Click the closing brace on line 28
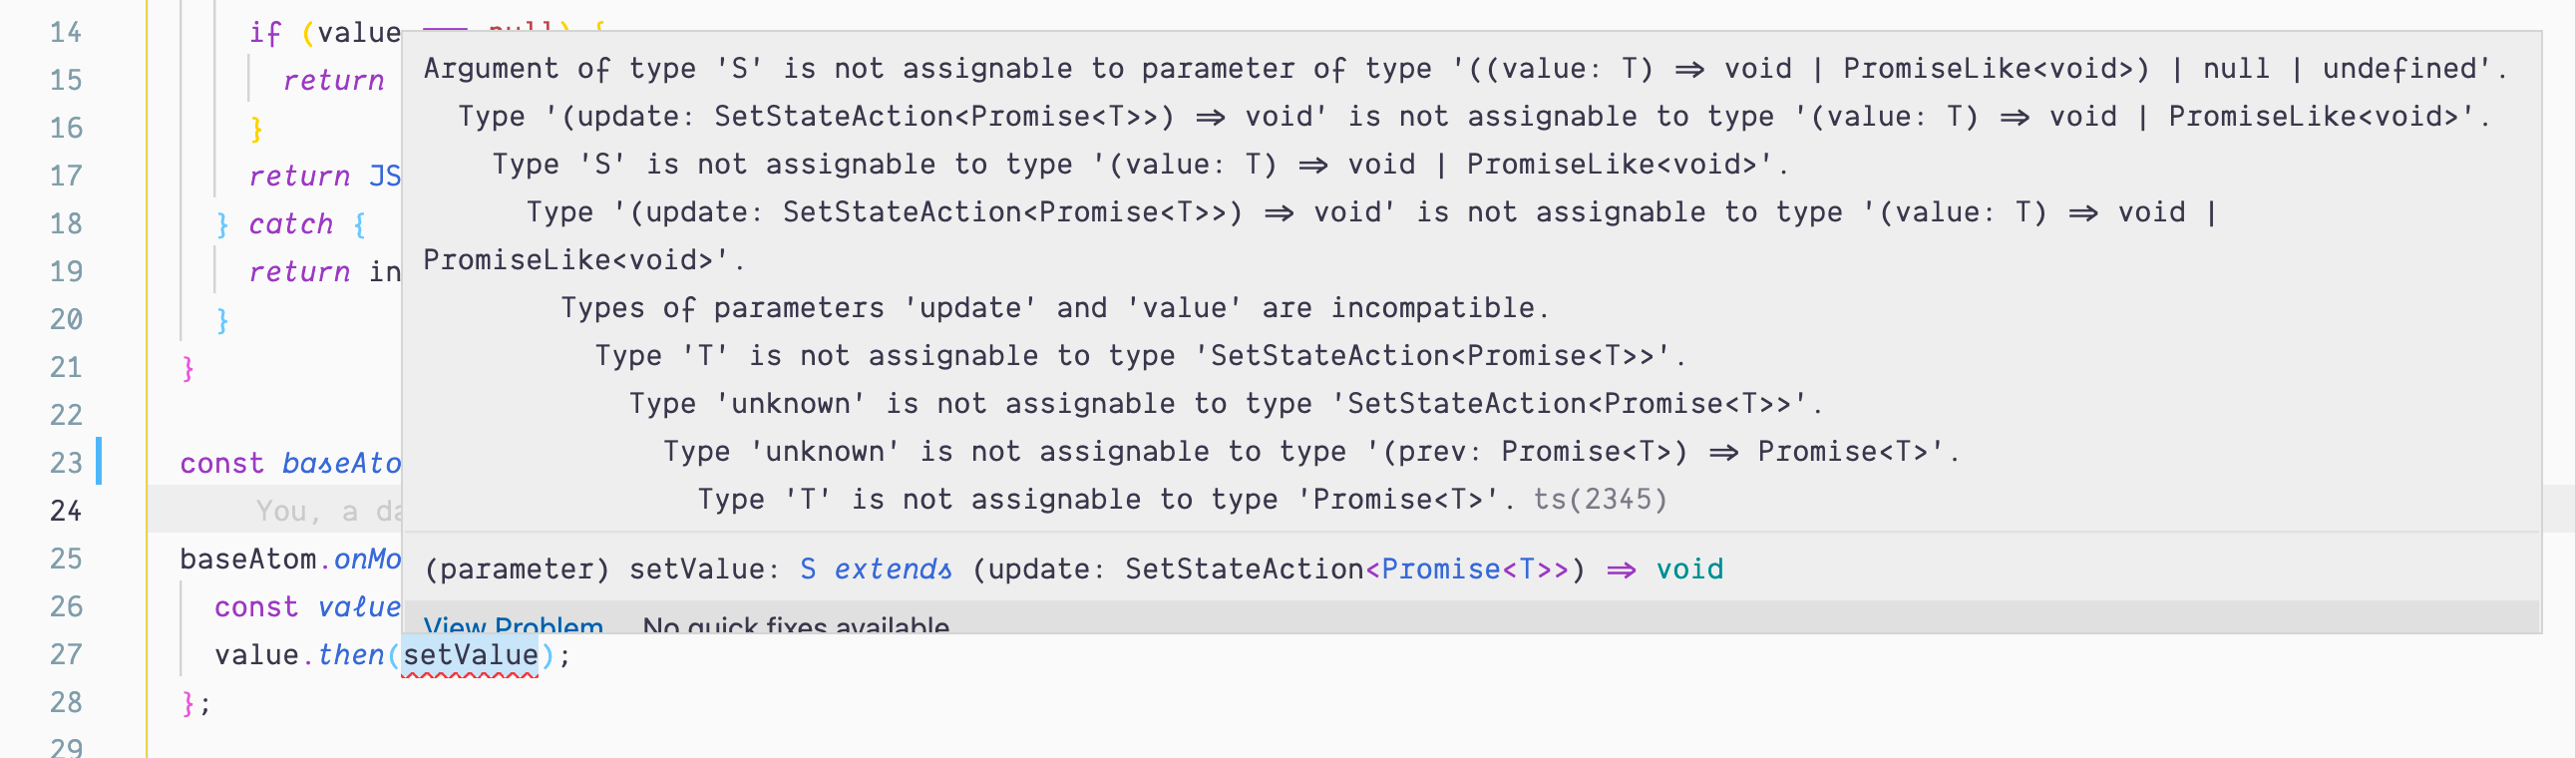Image resolution: width=2575 pixels, height=758 pixels. click(x=189, y=702)
